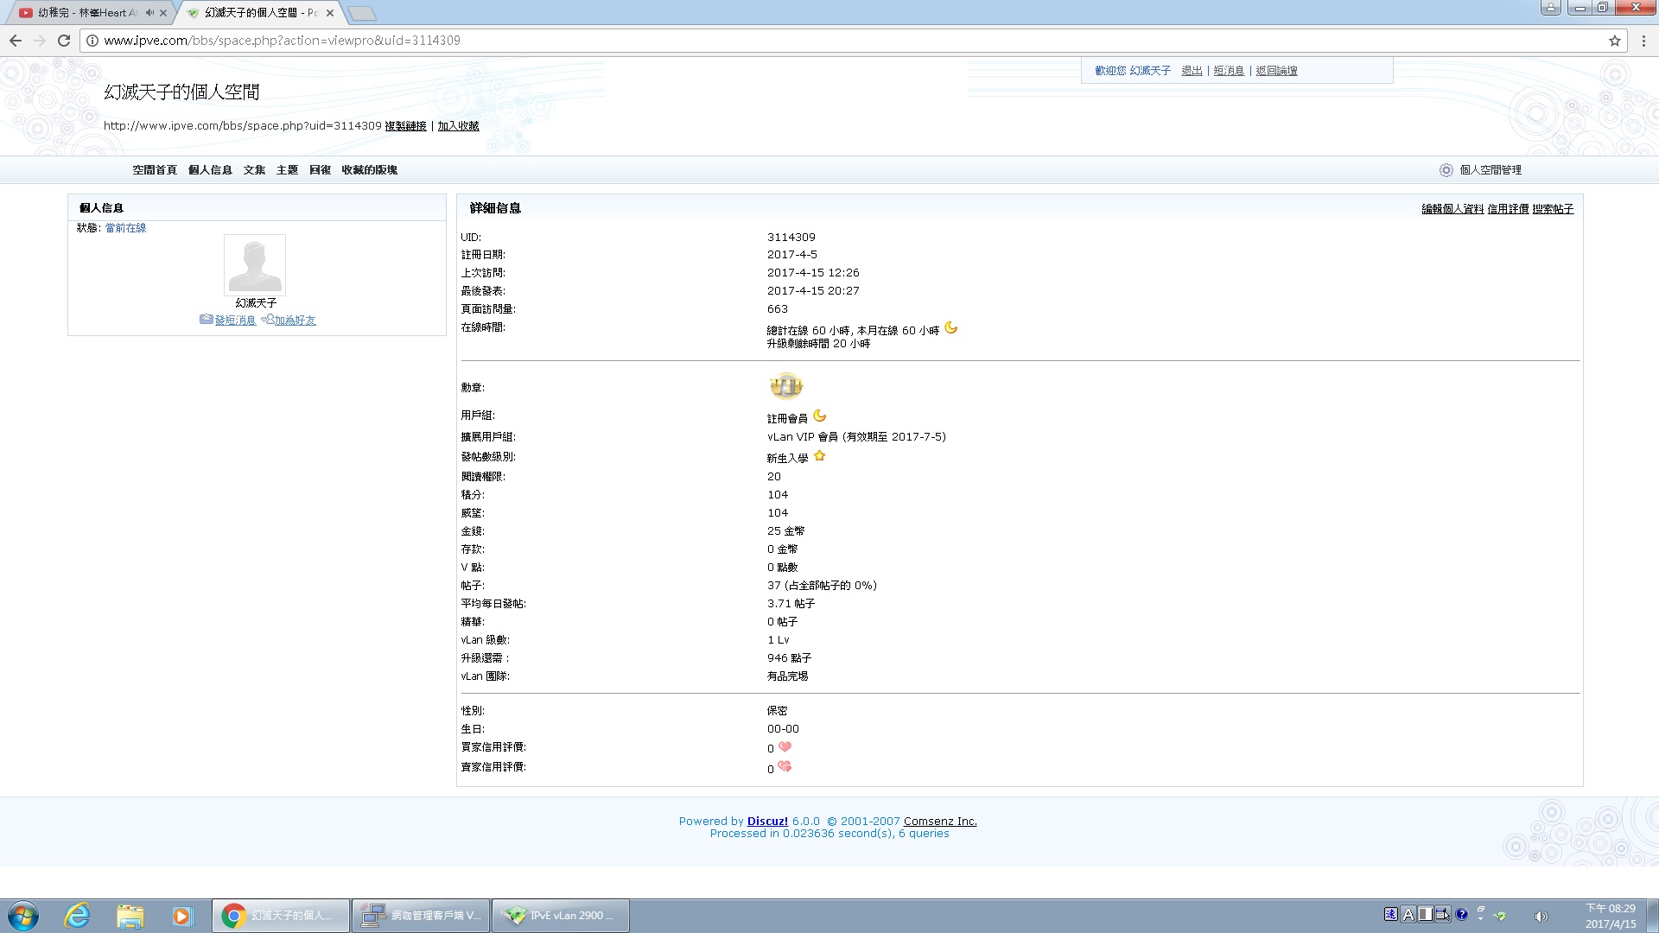This screenshot has height=933, width=1659.
Task: Click 加為好友 link
Action: coord(295,321)
